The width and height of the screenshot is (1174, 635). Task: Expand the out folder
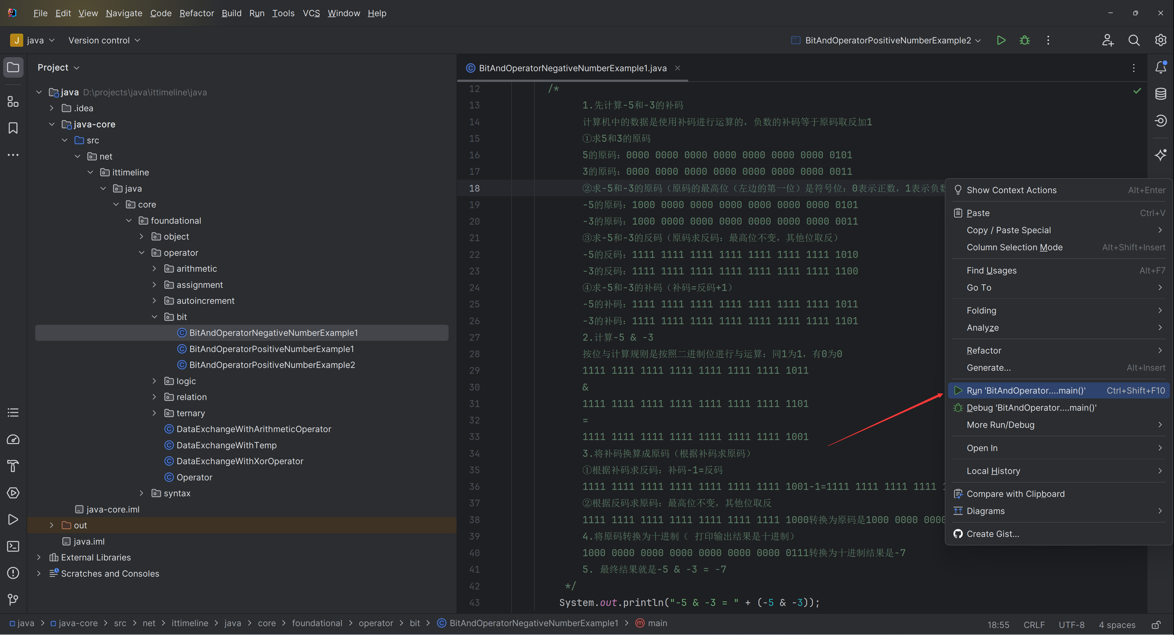click(52, 525)
